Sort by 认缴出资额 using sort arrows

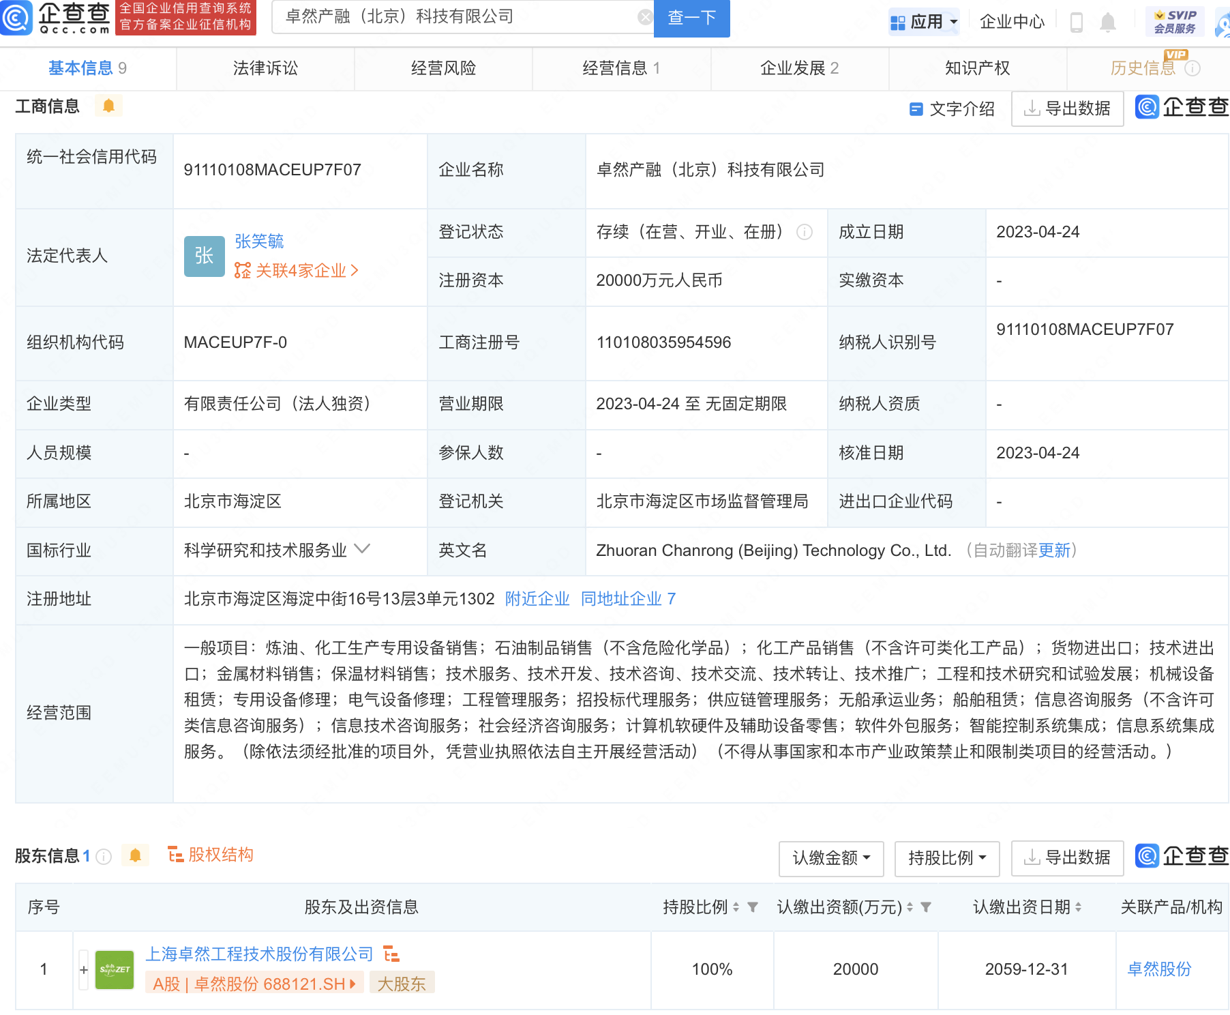coord(910,907)
